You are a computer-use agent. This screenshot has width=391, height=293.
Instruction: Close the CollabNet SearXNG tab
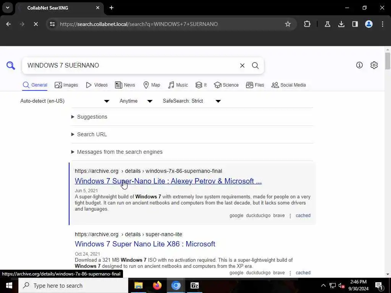98,8
